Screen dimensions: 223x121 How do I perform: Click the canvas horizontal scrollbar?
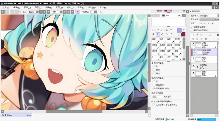[x=74, y=112]
